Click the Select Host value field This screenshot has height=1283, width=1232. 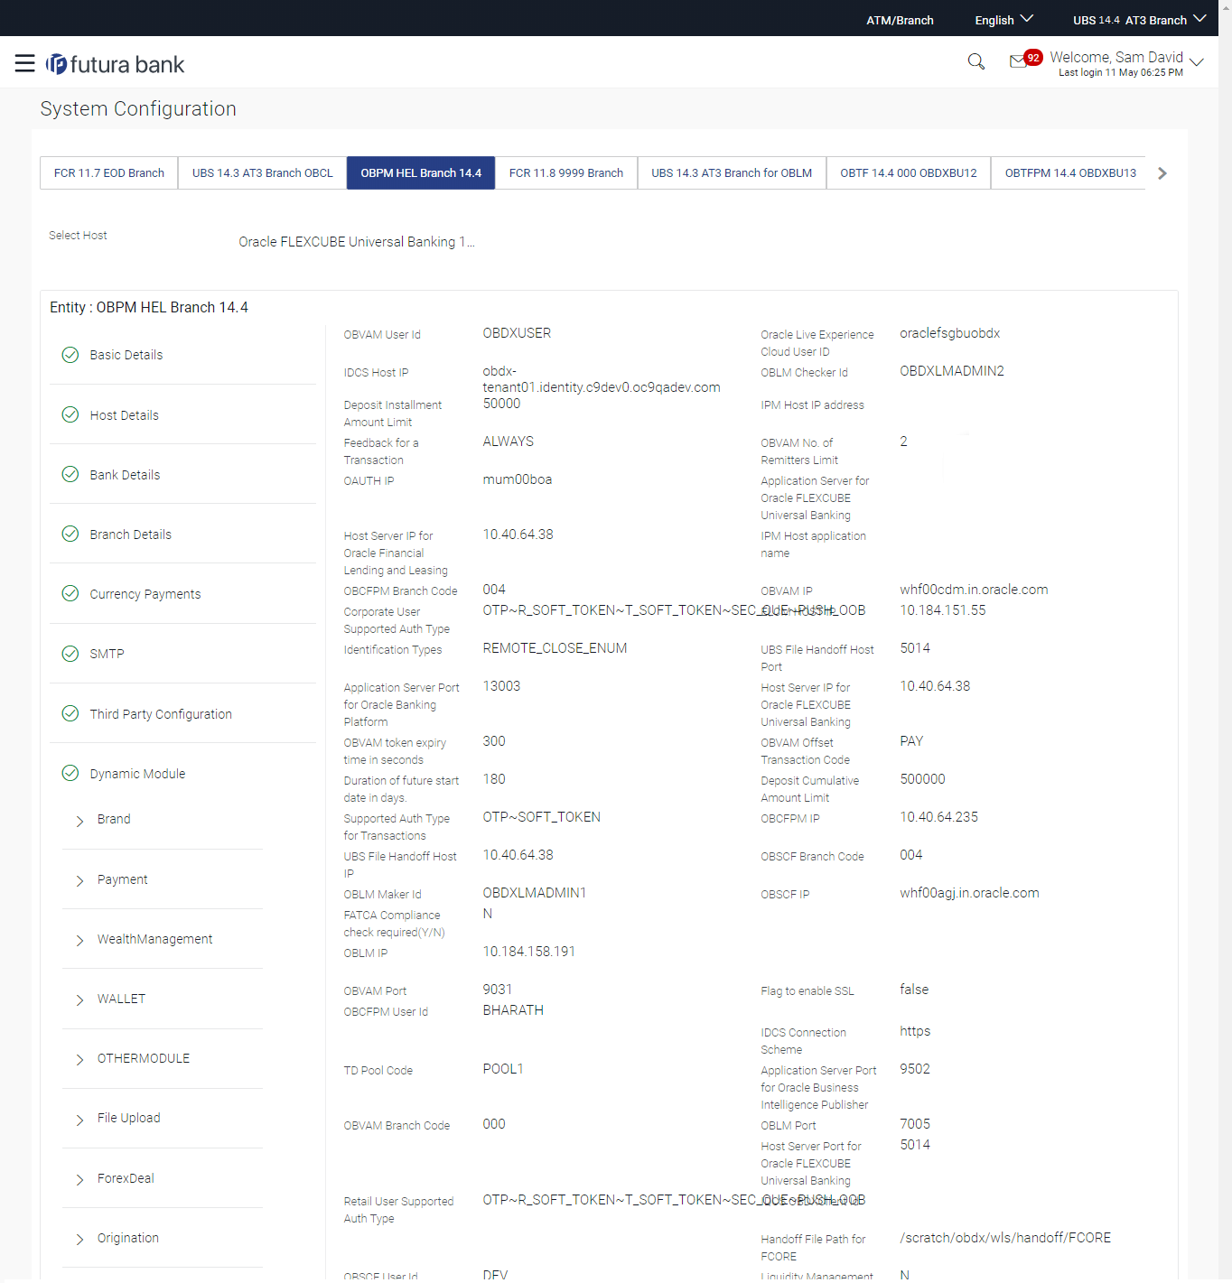[x=357, y=242]
